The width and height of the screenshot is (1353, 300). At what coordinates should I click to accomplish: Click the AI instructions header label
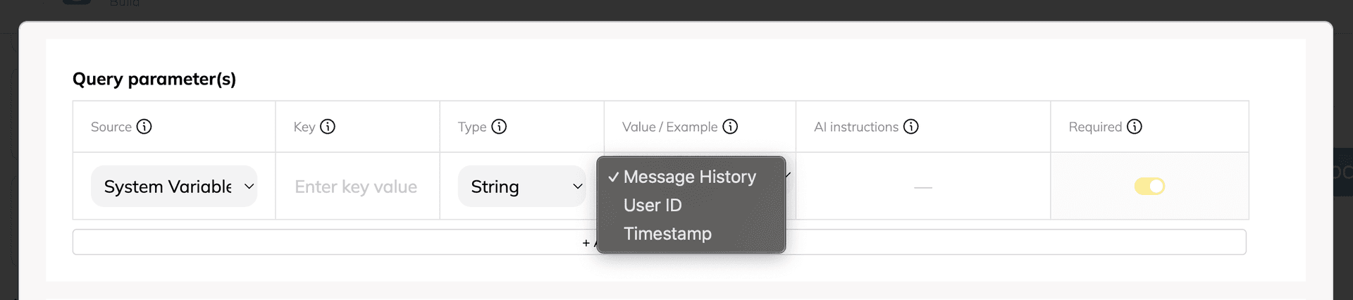coord(856,127)
